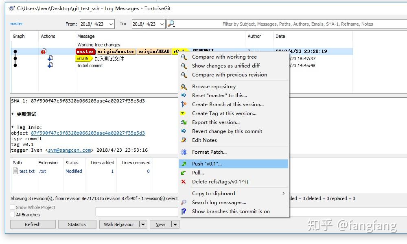The height and width of the screenshot is (244, 407).
Task: Click the Compare with previous revision icon
Action: [x=184, y=75]
